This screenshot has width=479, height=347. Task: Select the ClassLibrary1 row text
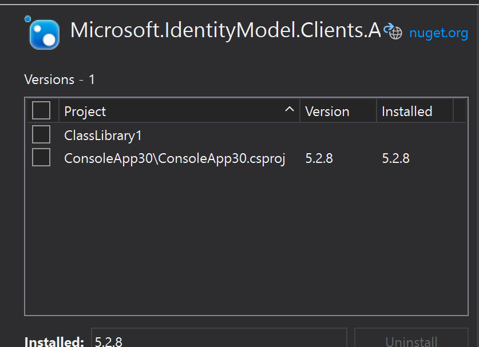pos(103,135)
